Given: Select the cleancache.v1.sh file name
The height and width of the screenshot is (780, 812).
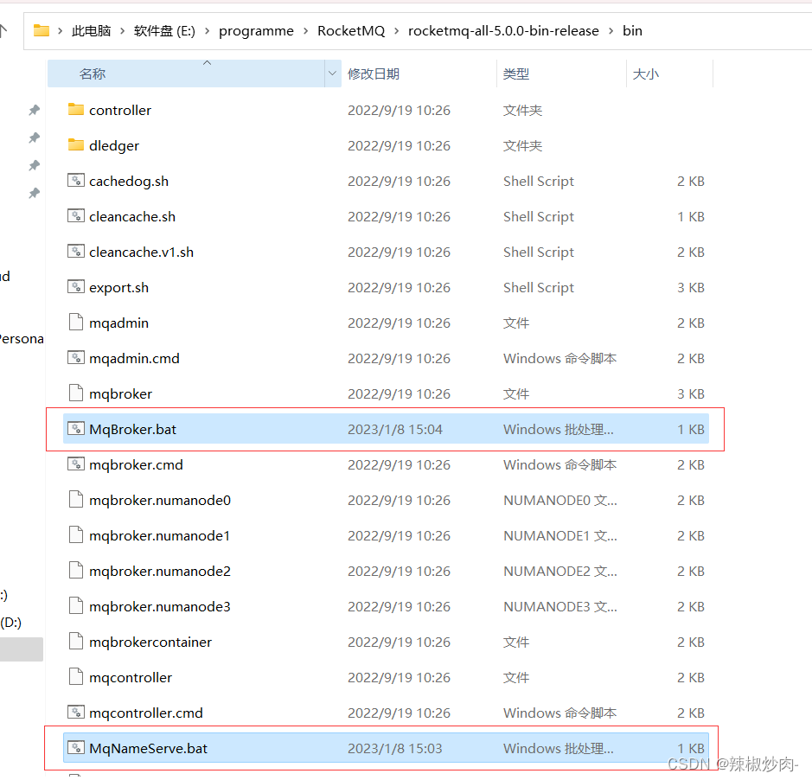Looking at the screenshot, I should pyautogui.click(x=141, y=253).
